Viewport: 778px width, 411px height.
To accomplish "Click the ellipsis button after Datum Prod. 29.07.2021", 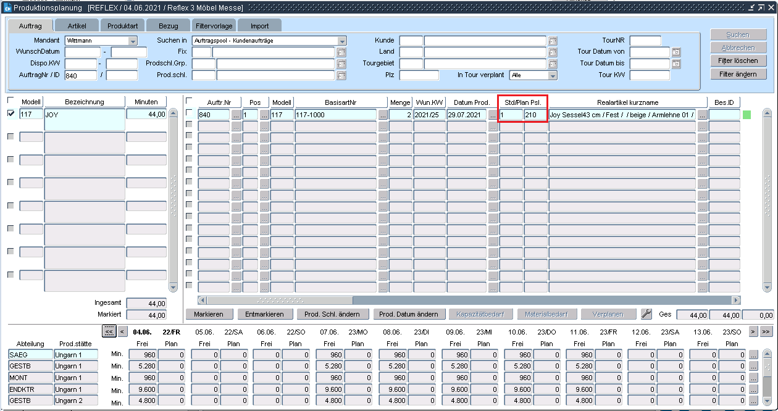I will click(x=493, y=115).
